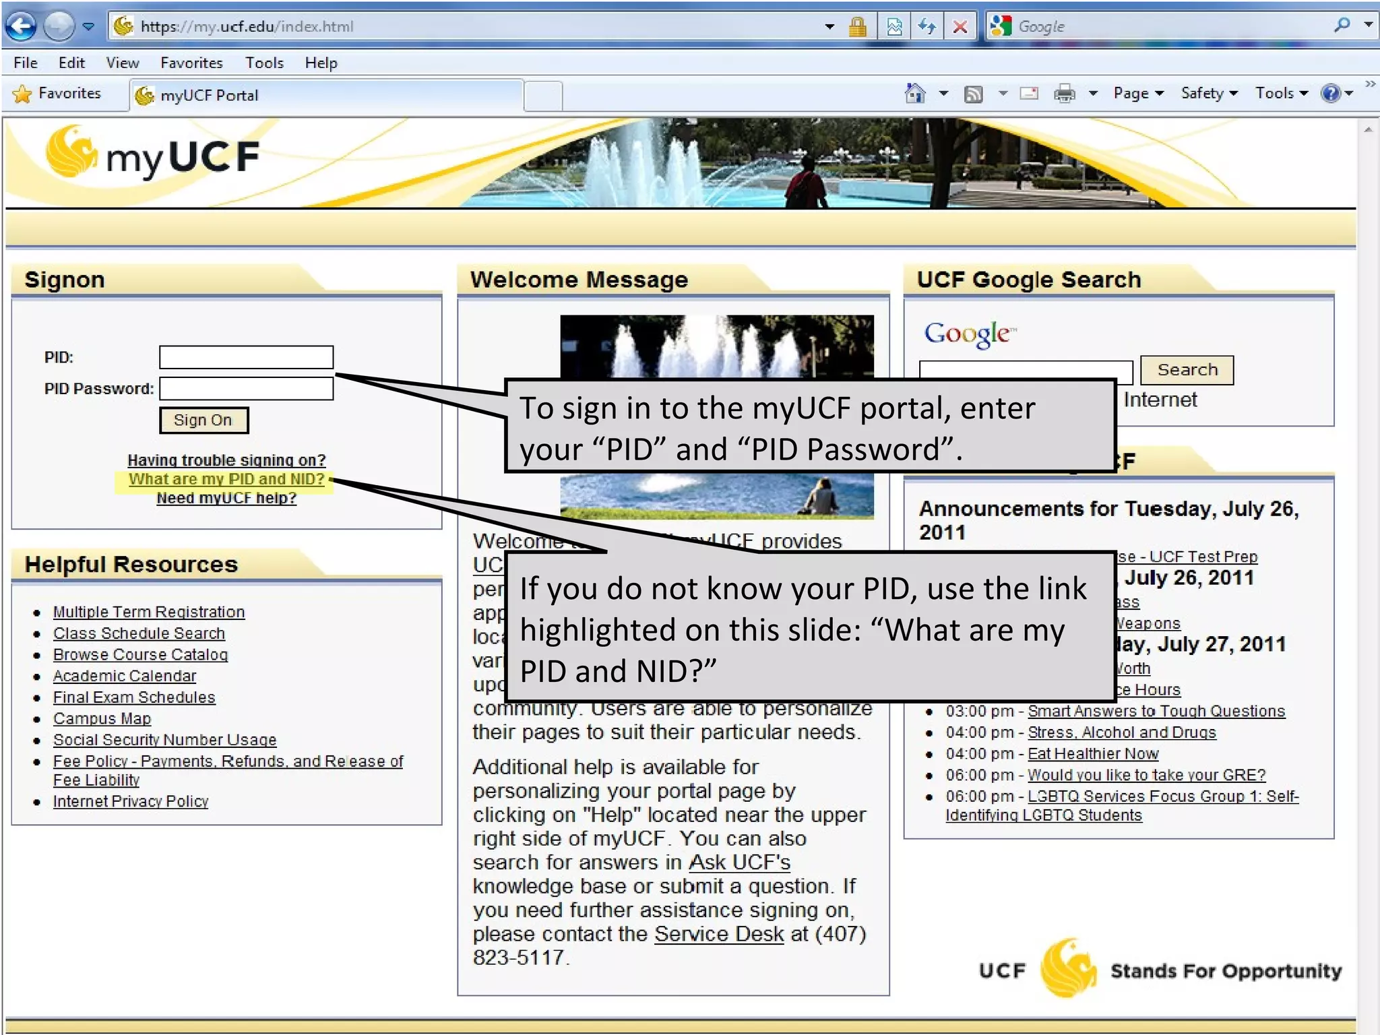
Task: Open Final Exam Schedules link
Action: pos(134,697)
